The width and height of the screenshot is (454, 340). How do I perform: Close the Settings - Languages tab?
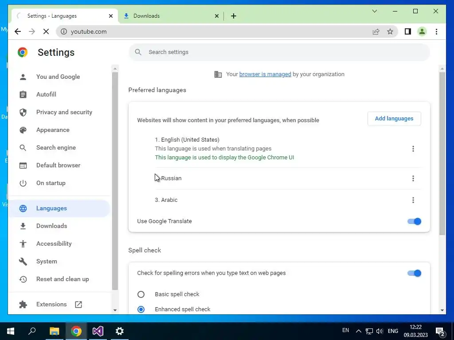coord(110,16)
